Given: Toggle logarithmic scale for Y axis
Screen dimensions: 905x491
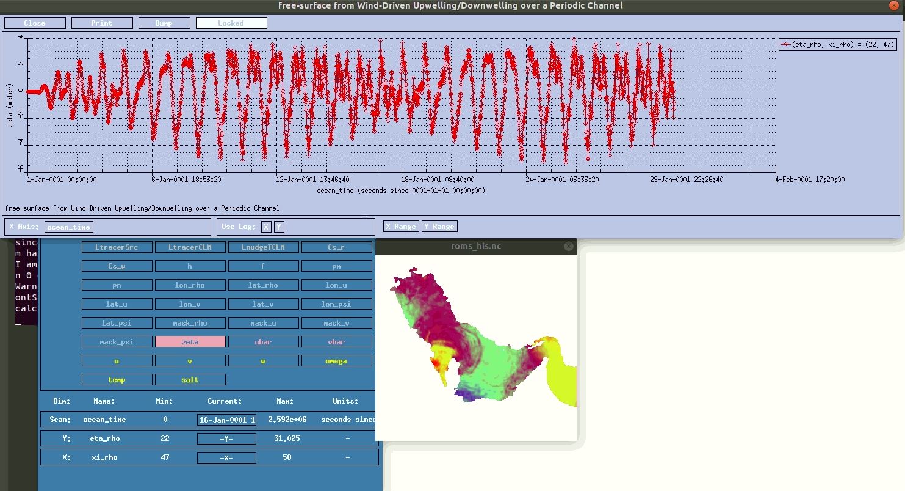Looking at the screenshot, I should coord(278,227).
